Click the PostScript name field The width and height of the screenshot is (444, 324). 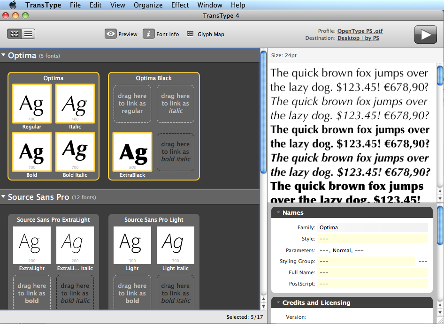pyautogui.click(x=372, y=284)
